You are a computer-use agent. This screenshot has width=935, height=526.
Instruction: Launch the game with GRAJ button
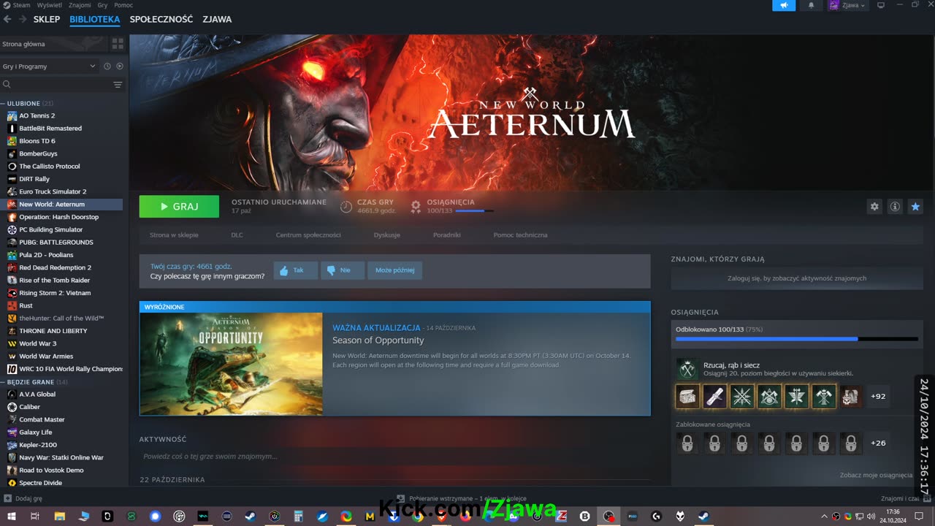coord(179,207)
